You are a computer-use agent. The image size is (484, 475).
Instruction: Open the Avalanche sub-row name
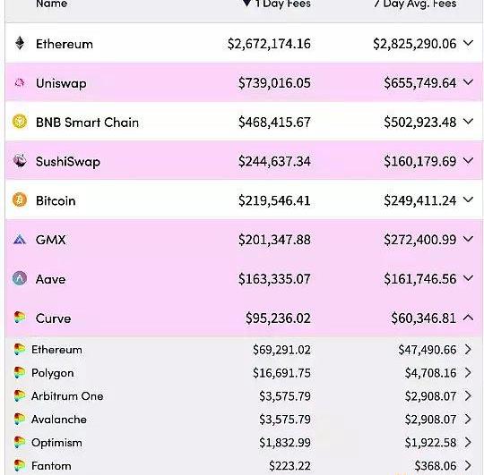59,420
